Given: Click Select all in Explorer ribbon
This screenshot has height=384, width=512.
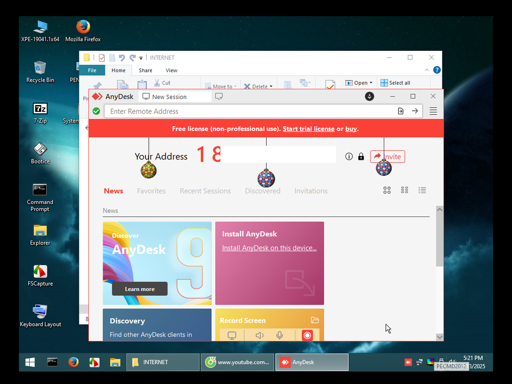Looking at the screenshot, I should pos(395,83).
